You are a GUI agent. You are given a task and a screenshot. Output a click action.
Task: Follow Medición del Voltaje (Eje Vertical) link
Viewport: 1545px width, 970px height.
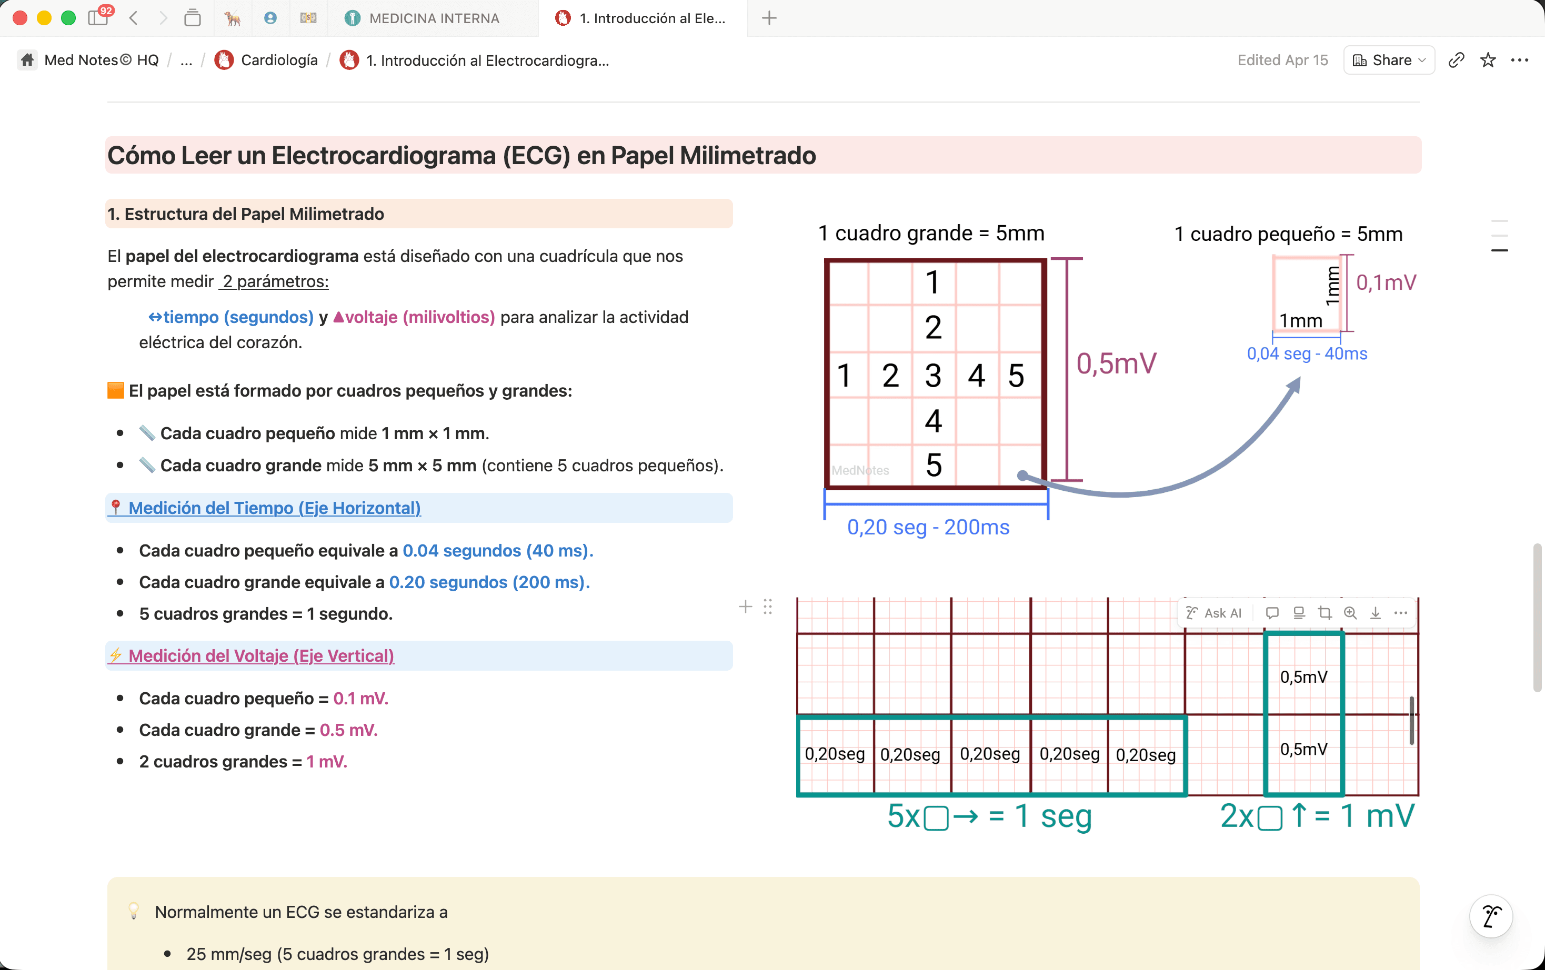click(261, 655)
